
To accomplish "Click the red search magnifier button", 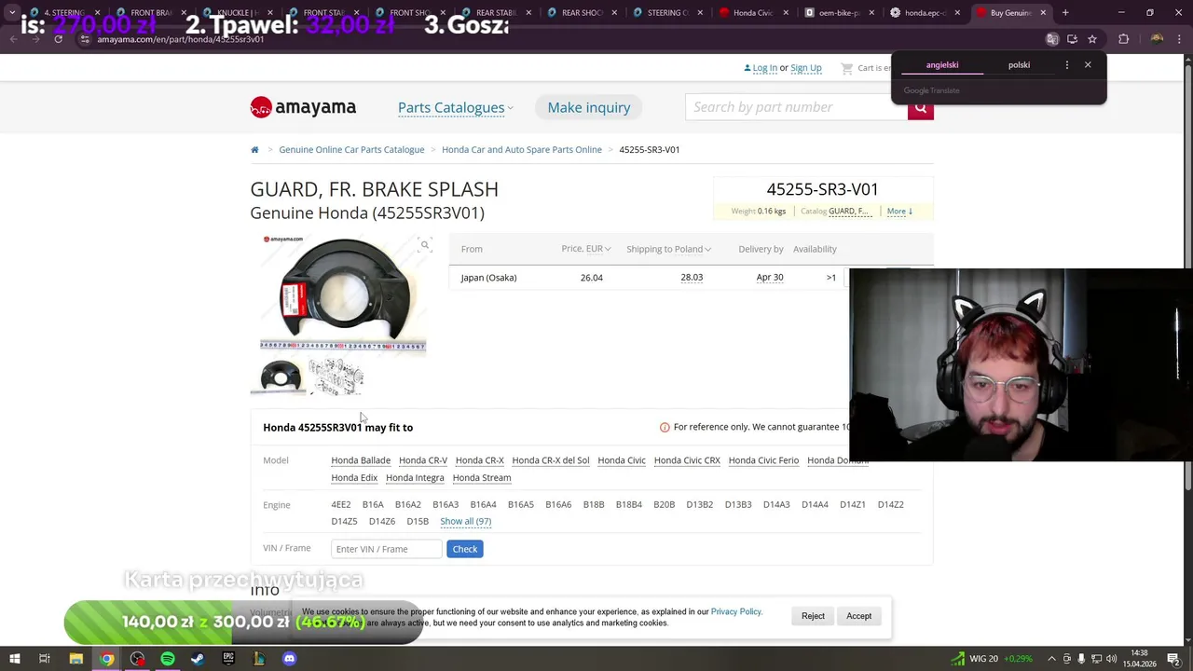I will (920, 108).
